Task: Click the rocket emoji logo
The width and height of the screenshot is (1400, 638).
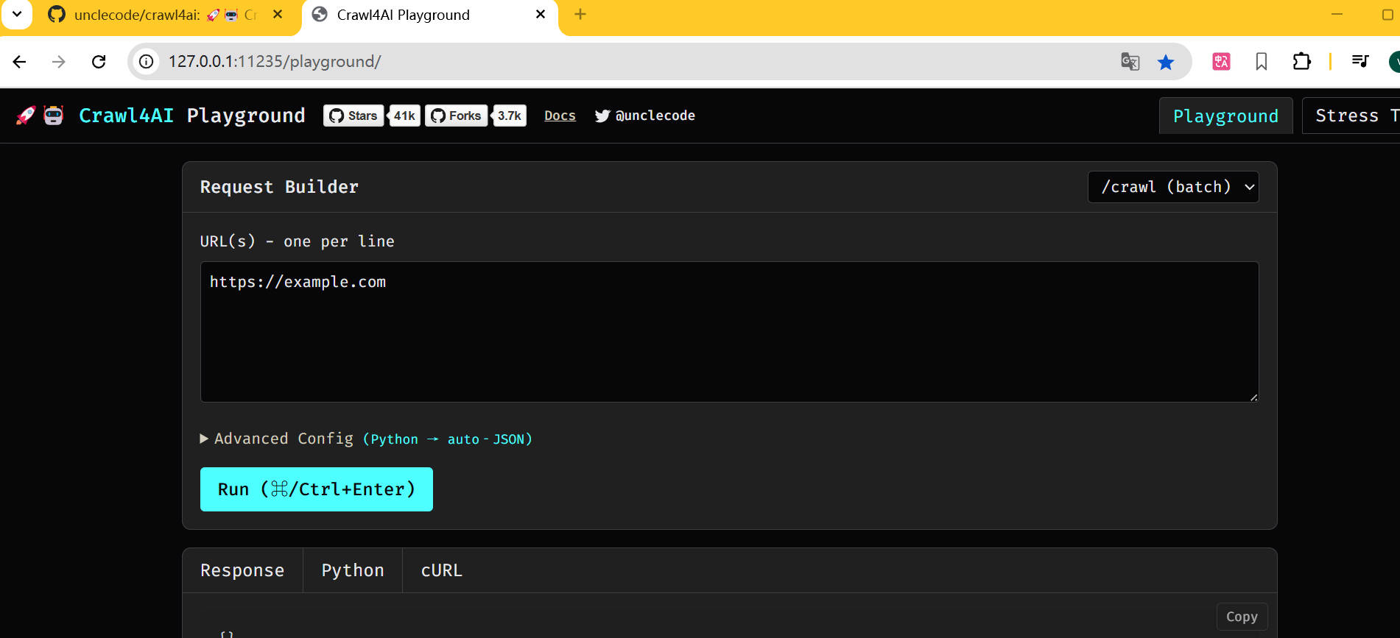Action: click(26, 116)
